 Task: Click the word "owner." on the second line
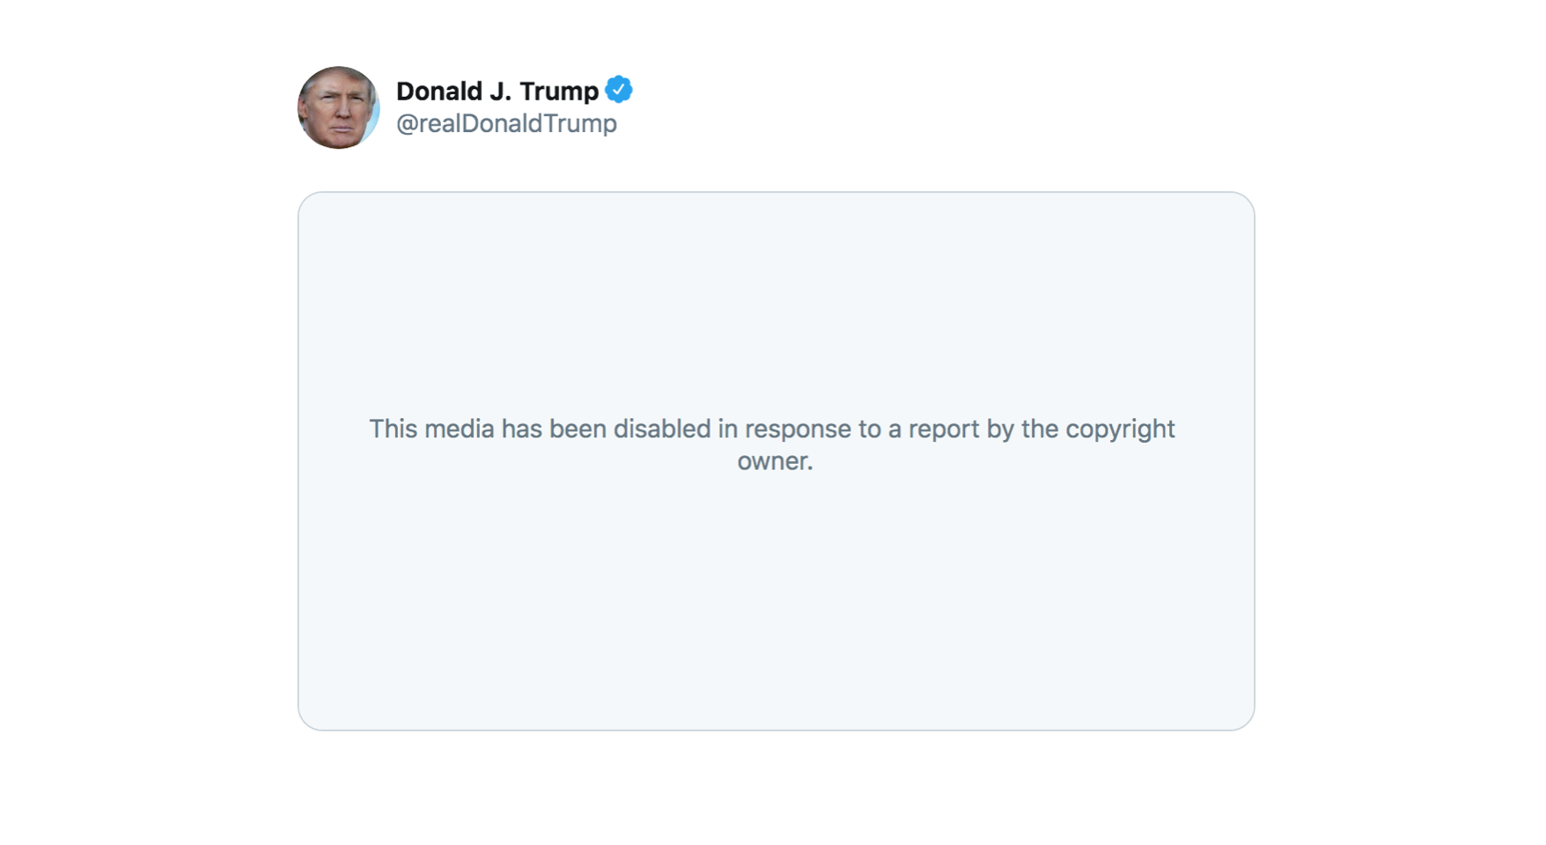tap(775, 460)
